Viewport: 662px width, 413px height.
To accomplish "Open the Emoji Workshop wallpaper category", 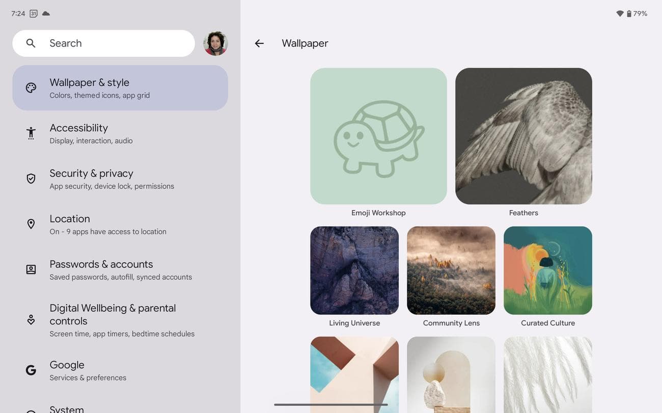I will [378, 136].
